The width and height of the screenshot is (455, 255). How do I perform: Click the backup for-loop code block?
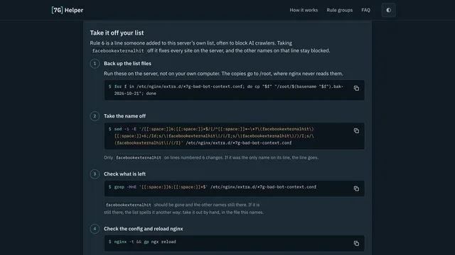click(x=234, y=90)
